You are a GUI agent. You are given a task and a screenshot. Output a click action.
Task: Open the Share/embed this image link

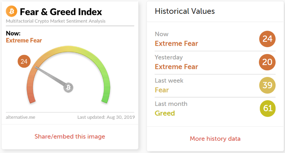pos(70,136)
